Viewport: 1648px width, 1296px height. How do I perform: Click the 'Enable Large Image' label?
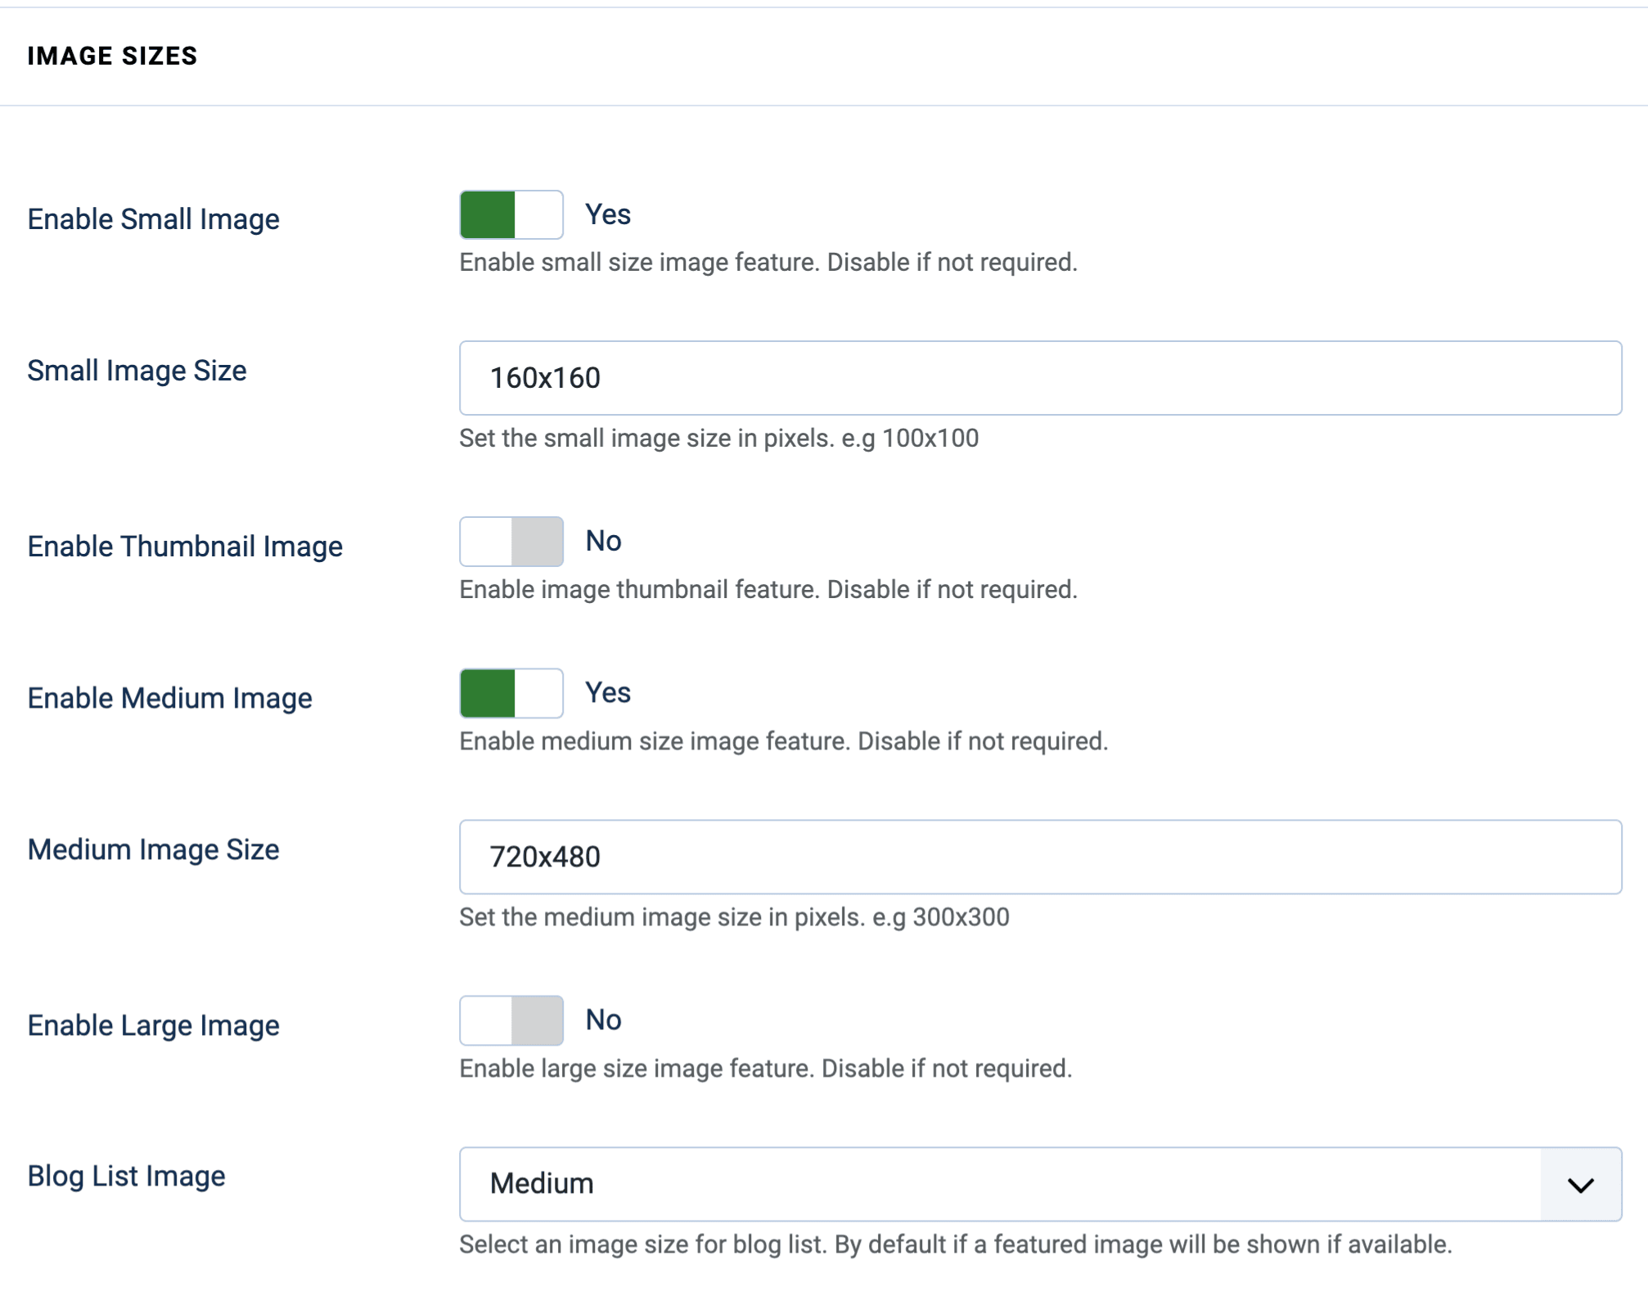153,1024
